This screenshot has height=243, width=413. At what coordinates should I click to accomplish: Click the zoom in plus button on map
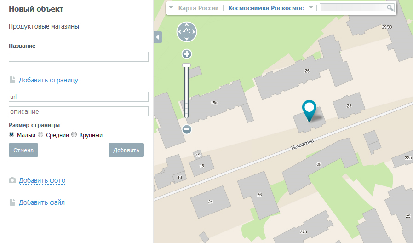coord(187,54)
